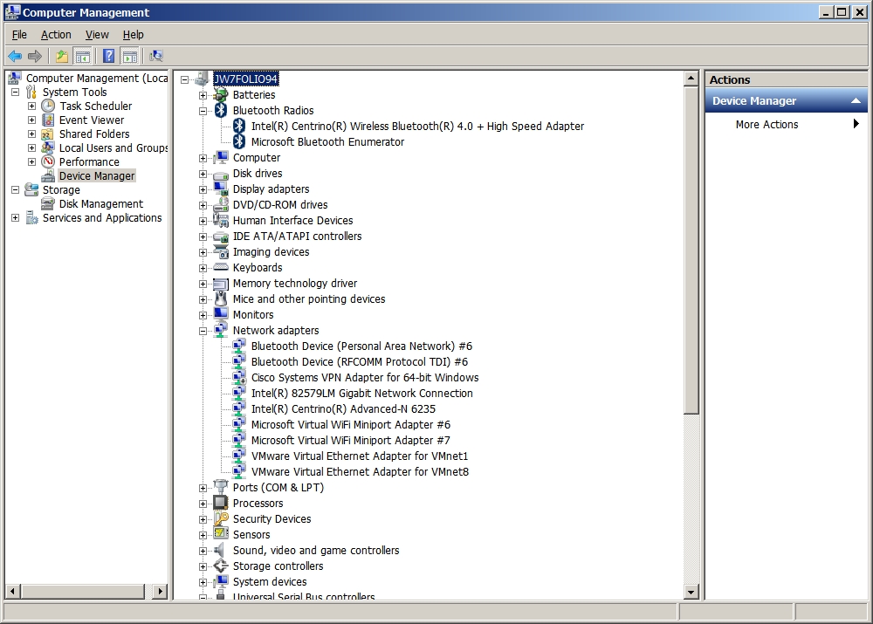Click device list scroll up arrow
Viewport: 873px width, 624px height.
(691, 79)
